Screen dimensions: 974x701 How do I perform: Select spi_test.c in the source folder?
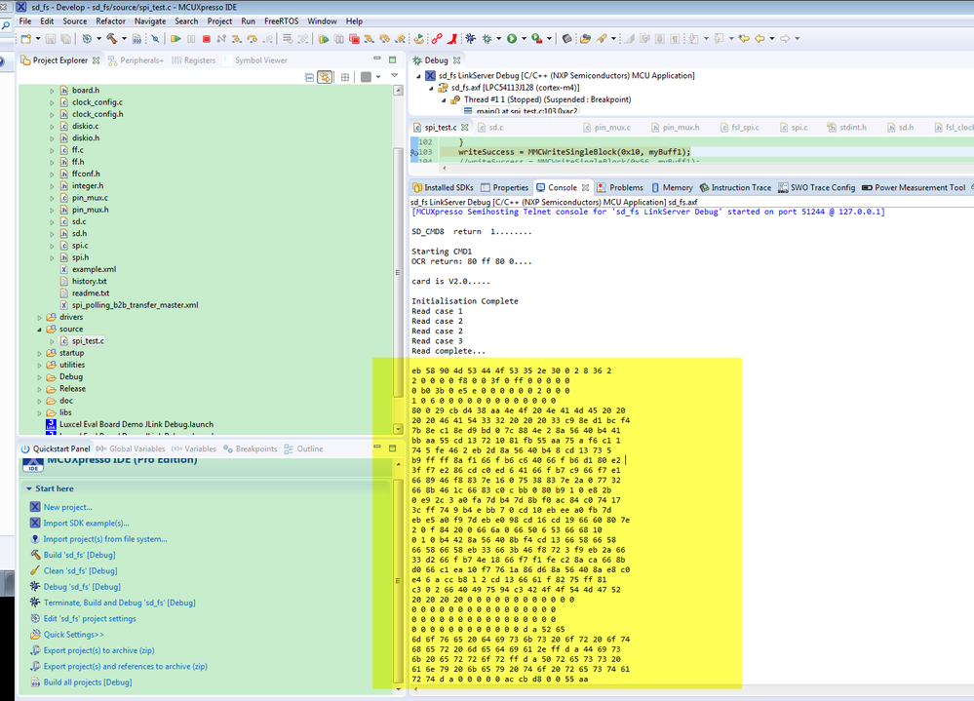[88, 341]
